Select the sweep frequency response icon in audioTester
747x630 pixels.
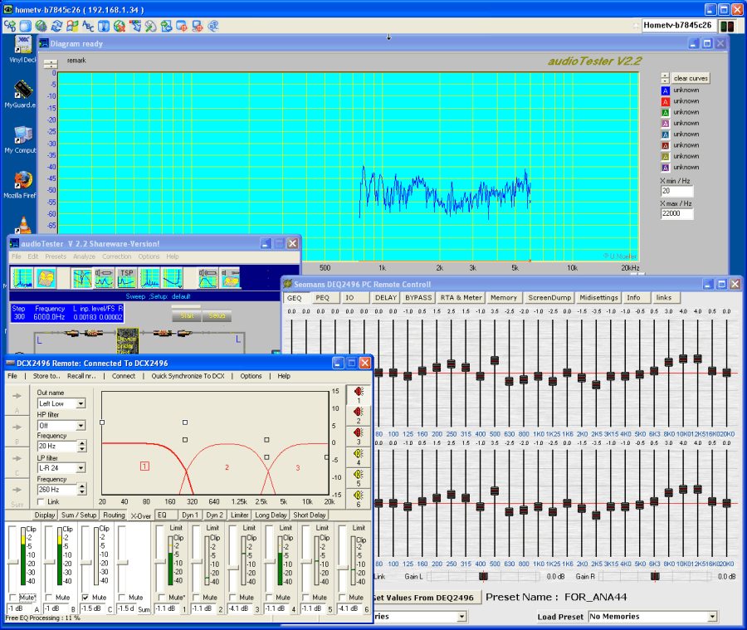(82, 278)
